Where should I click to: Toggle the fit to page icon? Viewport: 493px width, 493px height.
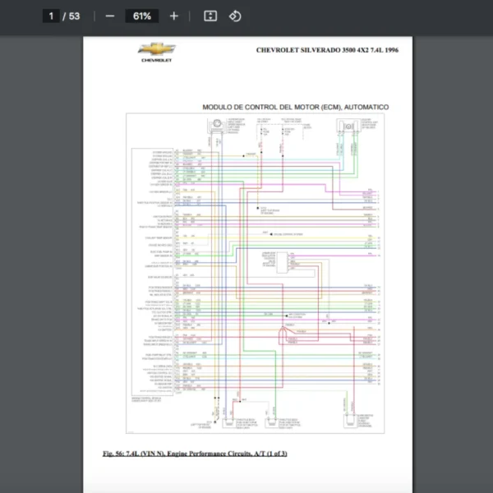point(210,16)
